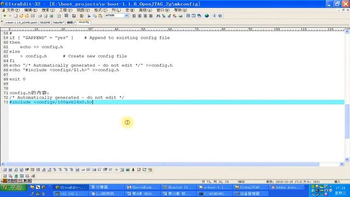
Task: Click the anchor icon in bottom toolbar
Action: (x=133, y=170)
